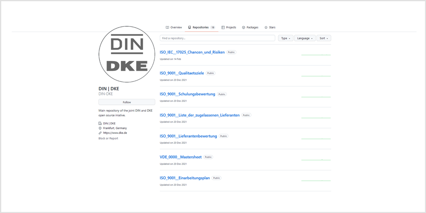Image resolution: width=426 pixels, height=213 pixels.
Task: Click the 'Updated on 14 Feb' text
Action: click(x=170, y=59)
